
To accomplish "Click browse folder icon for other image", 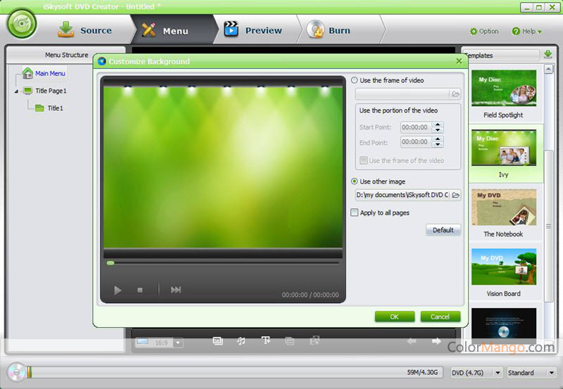I will pyautogui.click(x=455, y=195).
